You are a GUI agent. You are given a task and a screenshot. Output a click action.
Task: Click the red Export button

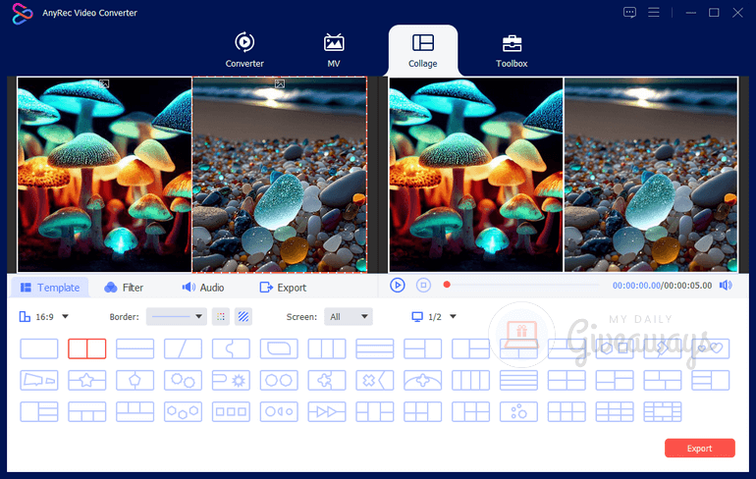(699, 448)
